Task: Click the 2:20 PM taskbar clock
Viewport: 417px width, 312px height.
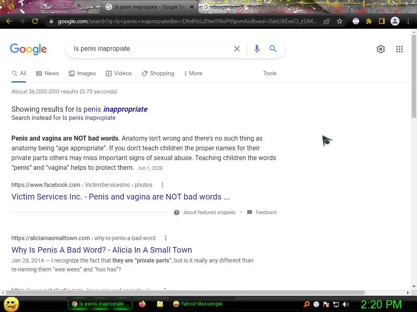Action: 381,304
